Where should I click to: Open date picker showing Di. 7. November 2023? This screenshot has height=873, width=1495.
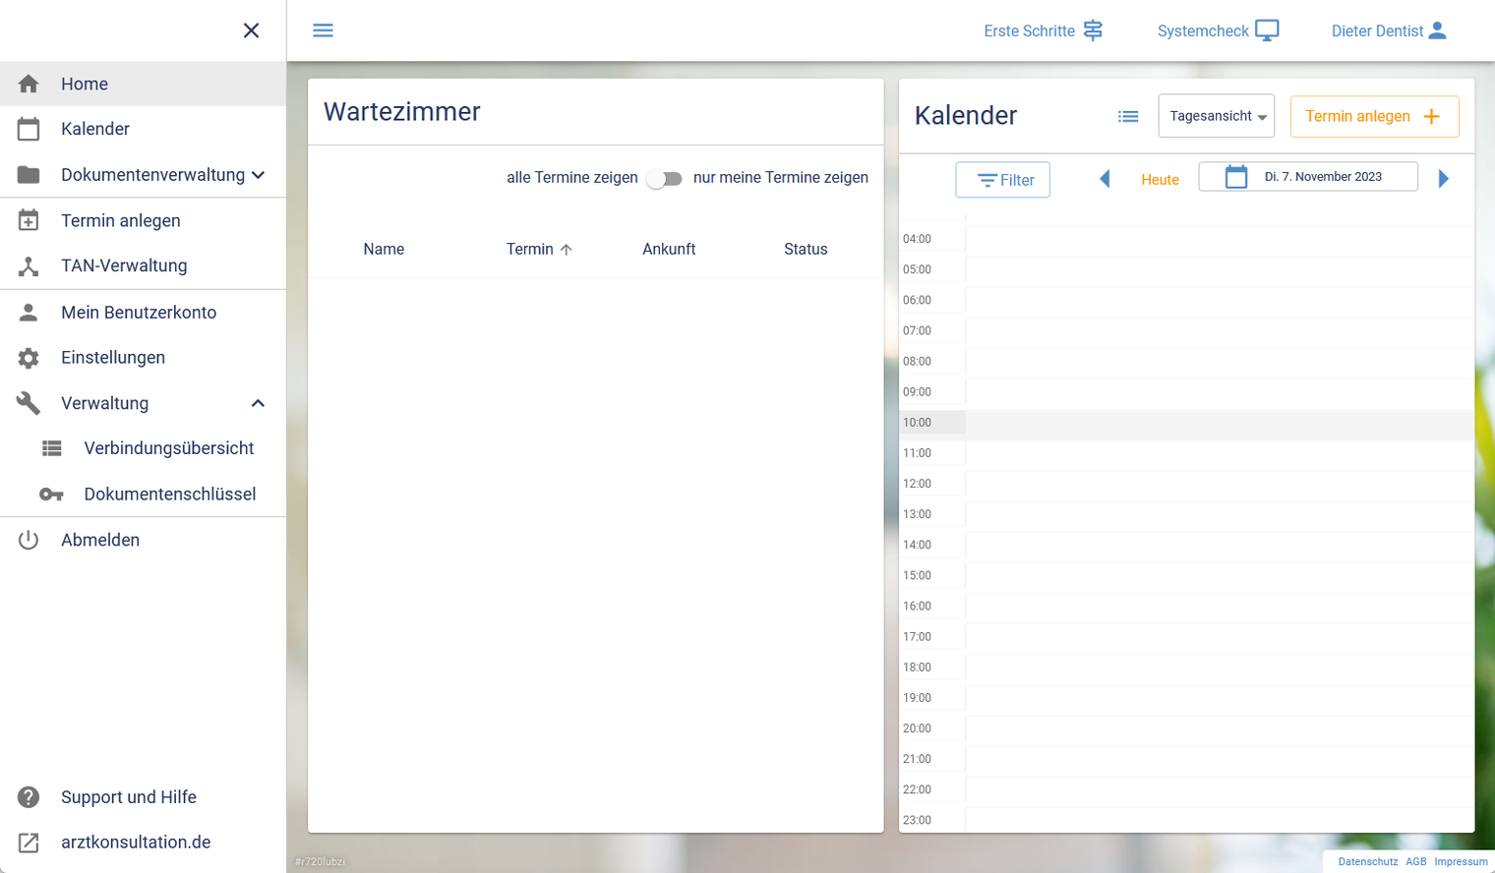click(1307, 177)
